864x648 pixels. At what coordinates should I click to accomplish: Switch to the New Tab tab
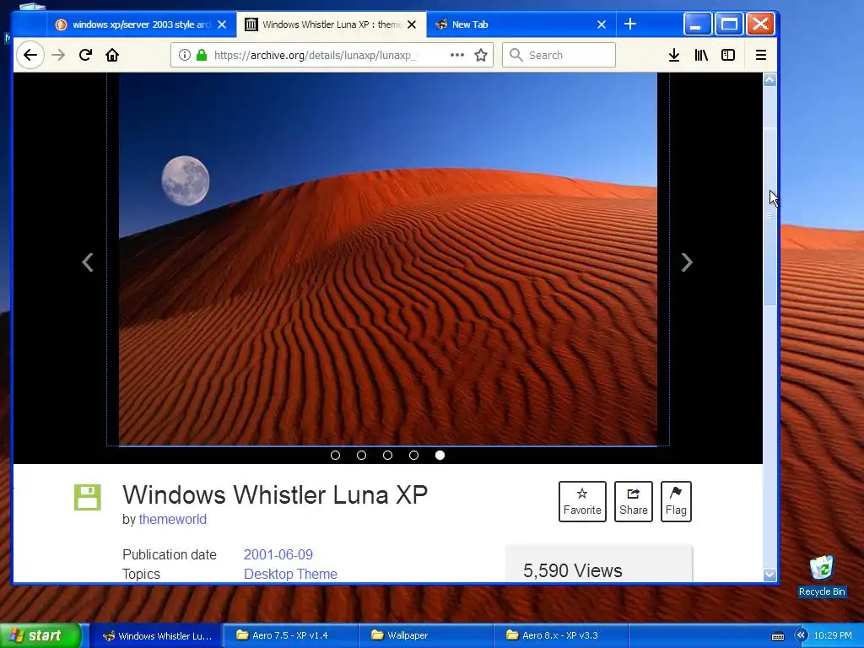521,24
